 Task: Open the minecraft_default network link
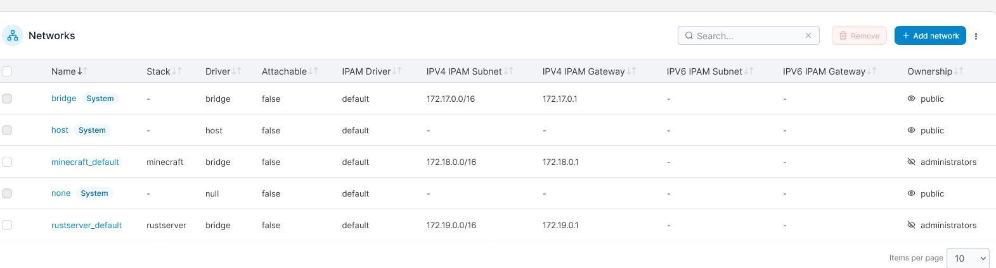coord(85,162)
